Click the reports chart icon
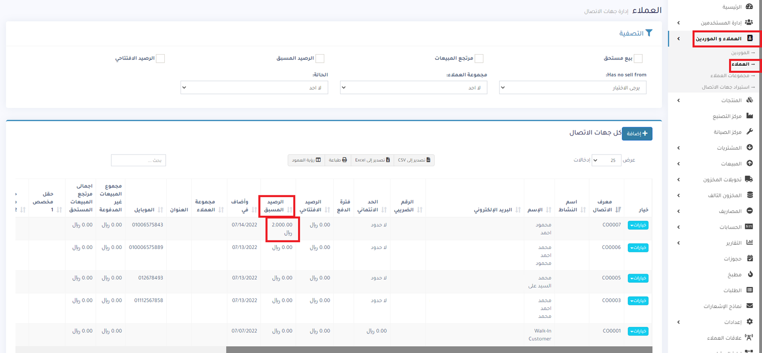Screen dimensions: 762x353 (x=750, y=243)
